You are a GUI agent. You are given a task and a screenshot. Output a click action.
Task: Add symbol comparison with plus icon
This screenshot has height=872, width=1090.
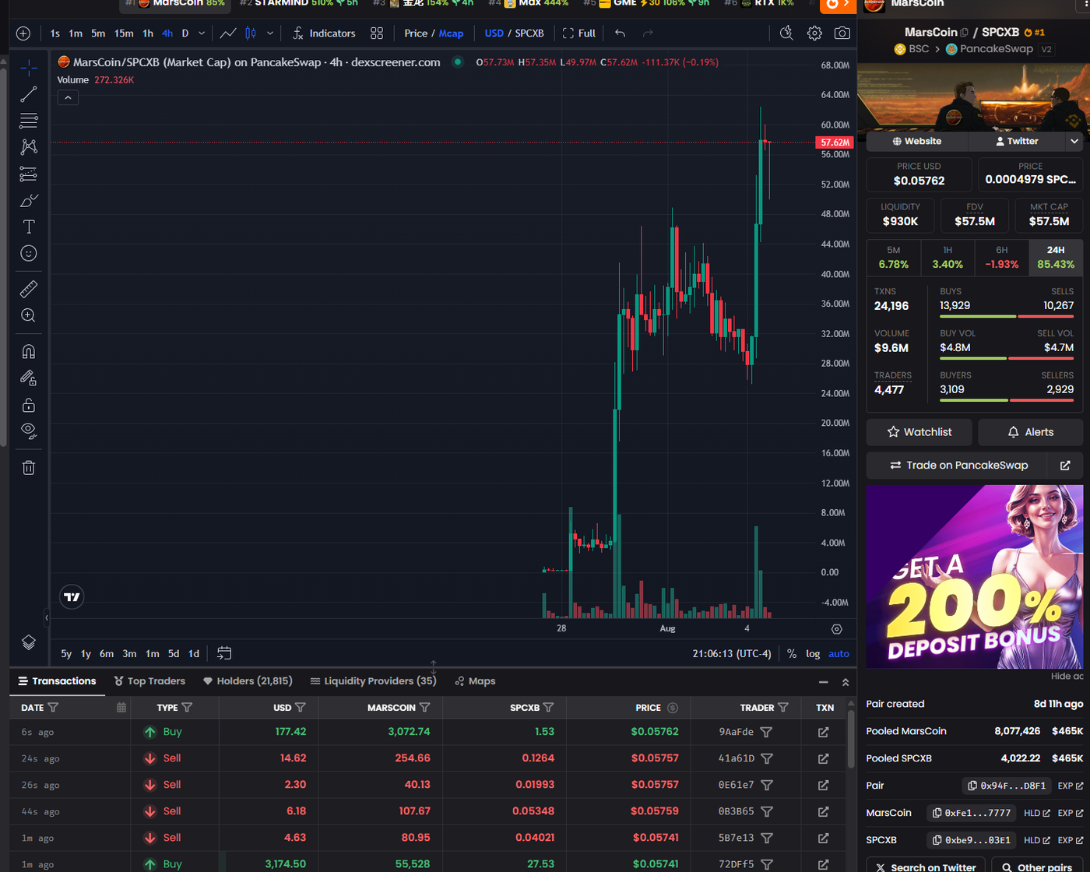coord(23,33)
